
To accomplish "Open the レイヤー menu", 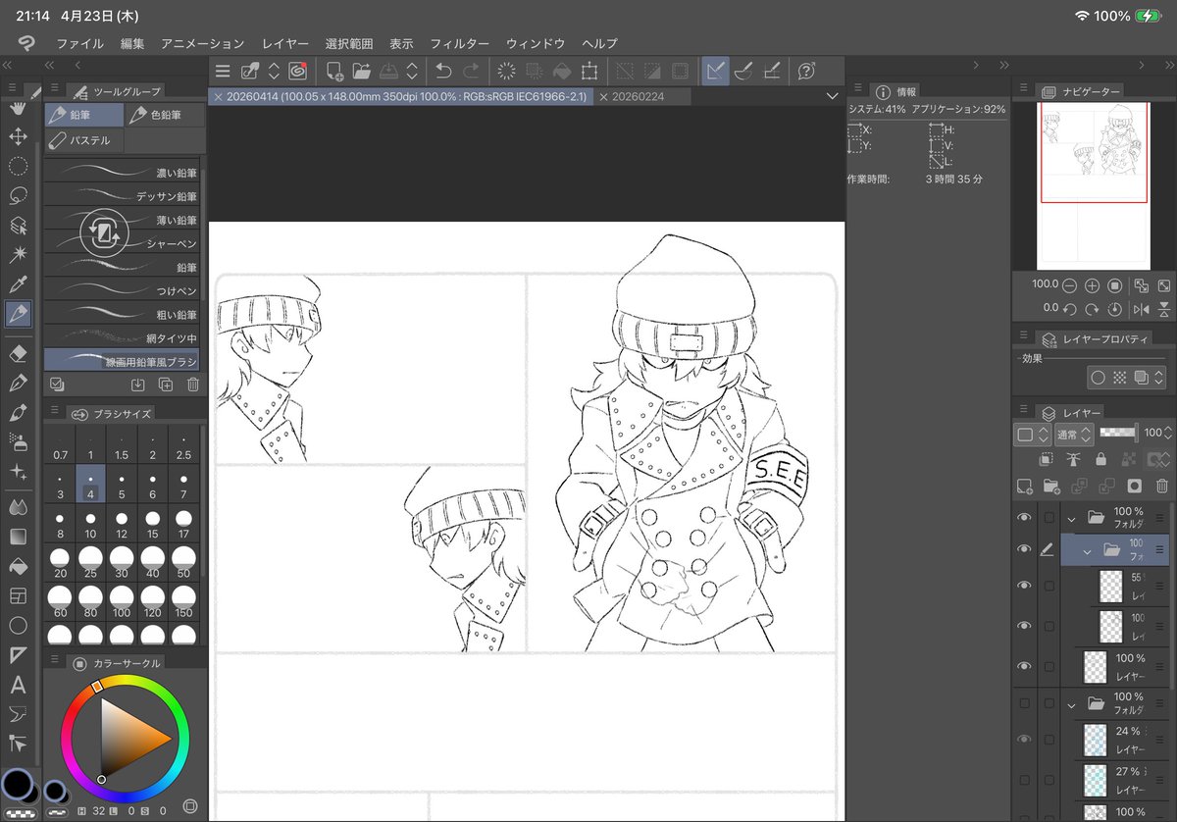I will click(x=285, y=44).
